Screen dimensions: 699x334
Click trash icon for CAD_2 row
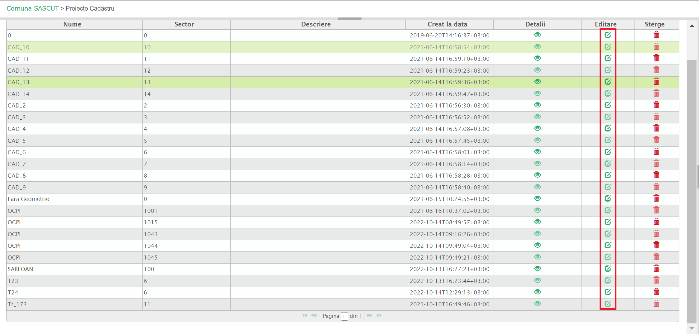(656, 105)
